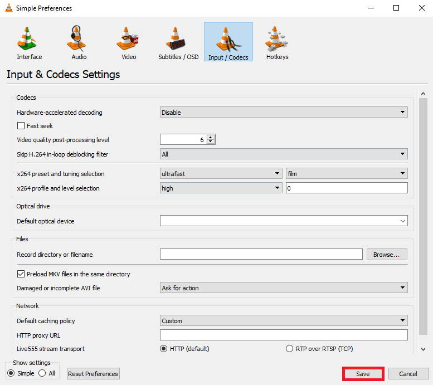The image size is (433, 385).
Task: Select the Input / Codecs category icon
Action: coord(228,42)
